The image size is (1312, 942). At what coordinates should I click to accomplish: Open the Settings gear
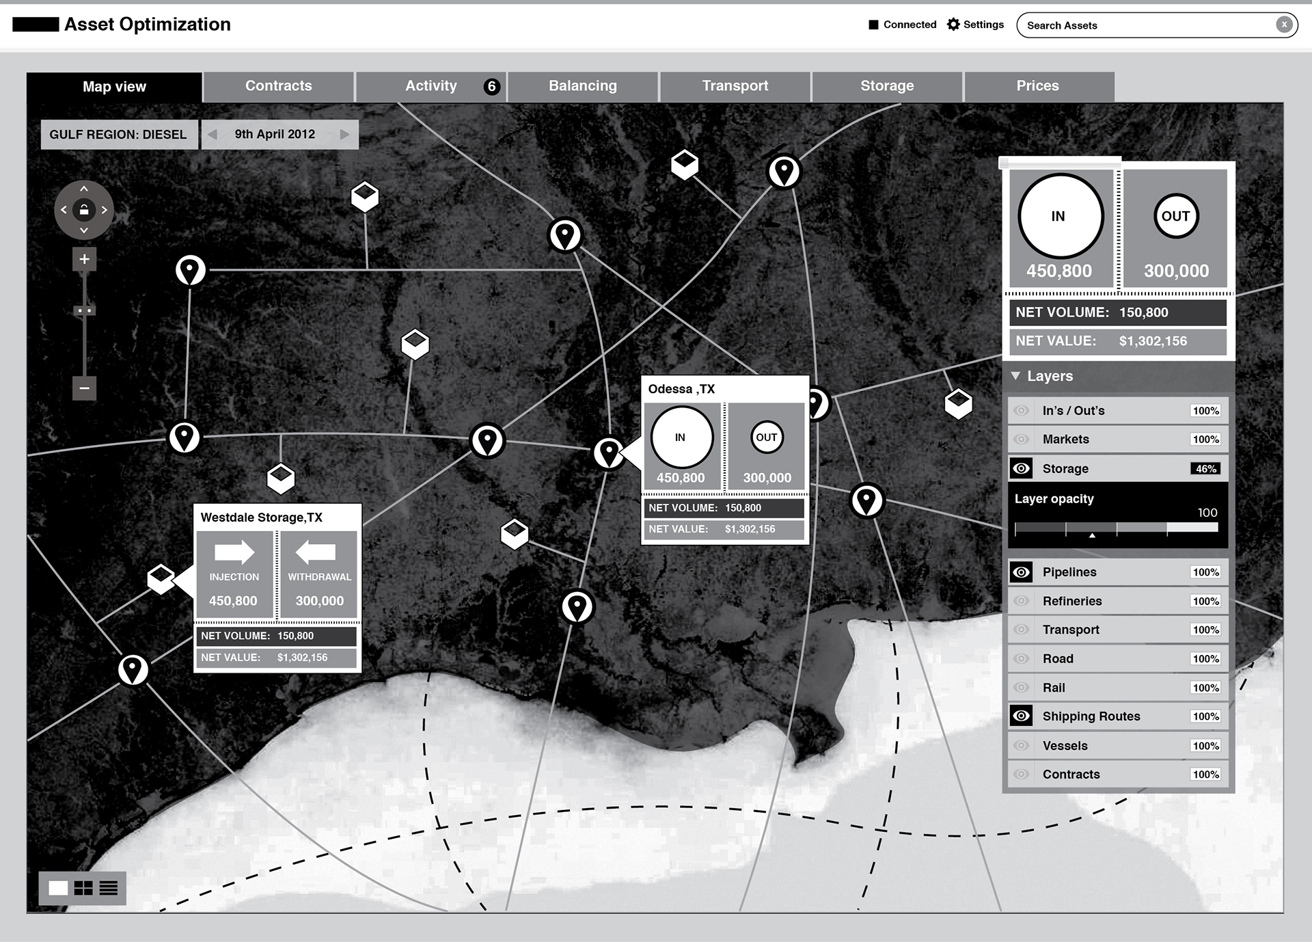(953, 25)
